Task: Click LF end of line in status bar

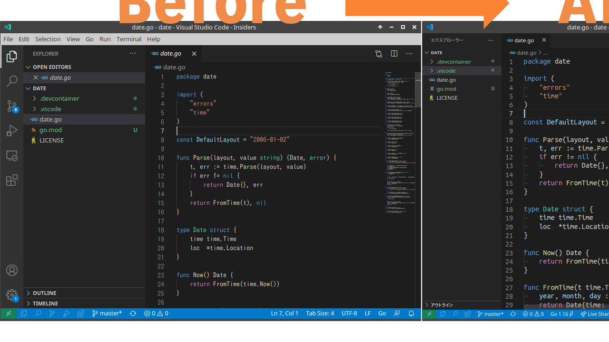Action: click(x=368, y=313)
